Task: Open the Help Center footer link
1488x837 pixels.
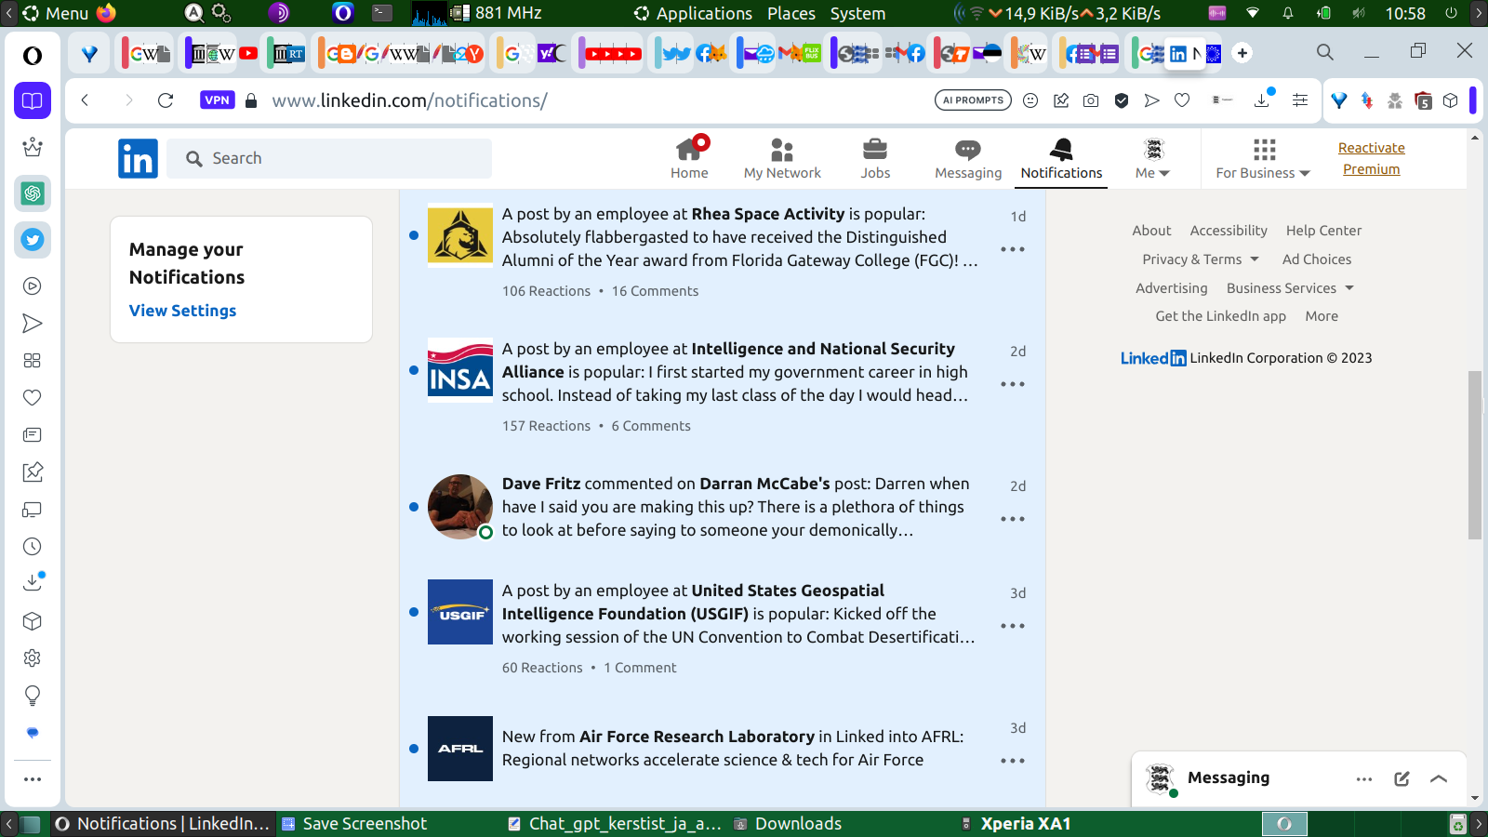Action: (1323, 231)
